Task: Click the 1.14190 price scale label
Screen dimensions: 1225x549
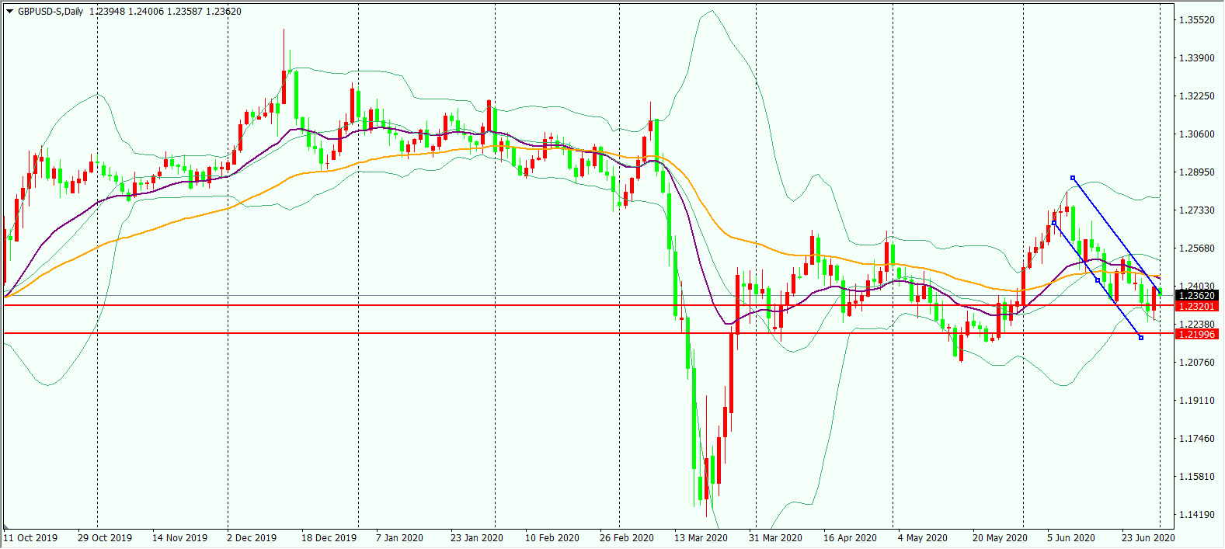Action: click(x=1197, y=514)
